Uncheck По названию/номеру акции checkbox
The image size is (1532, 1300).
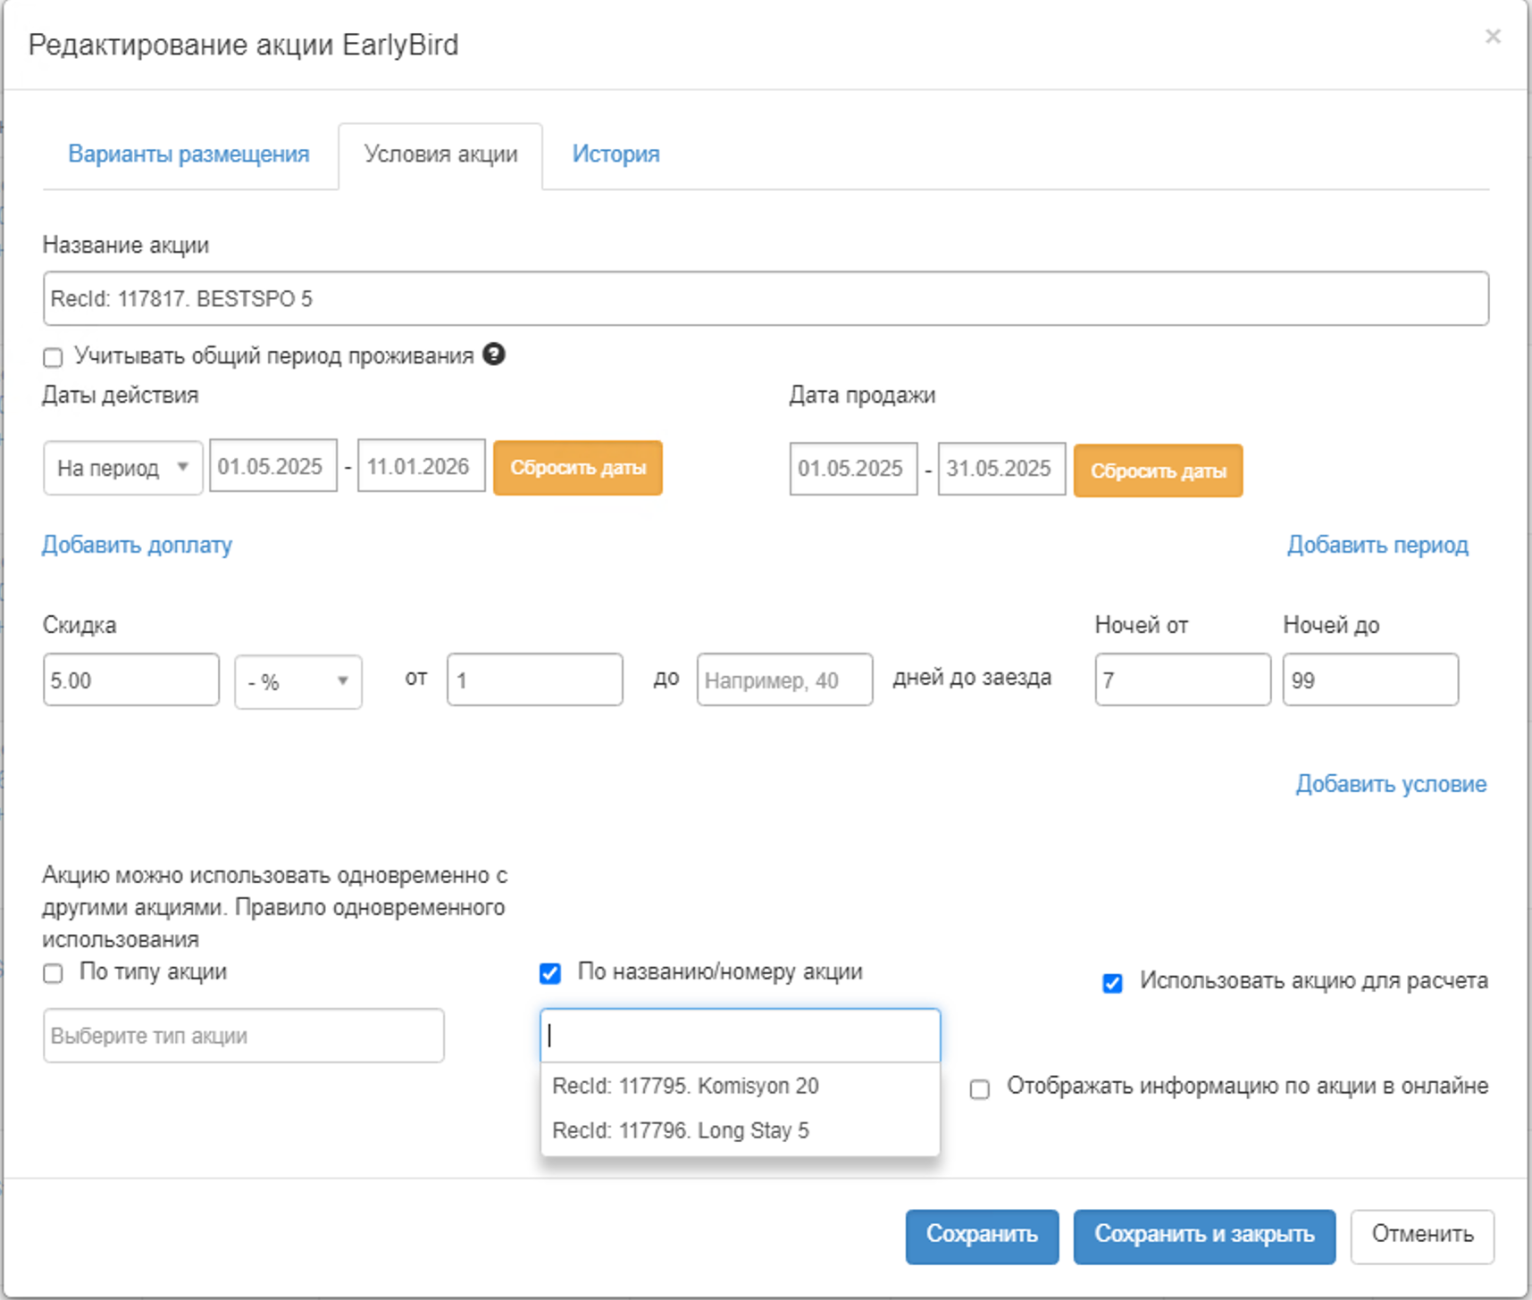coord(550,973)
